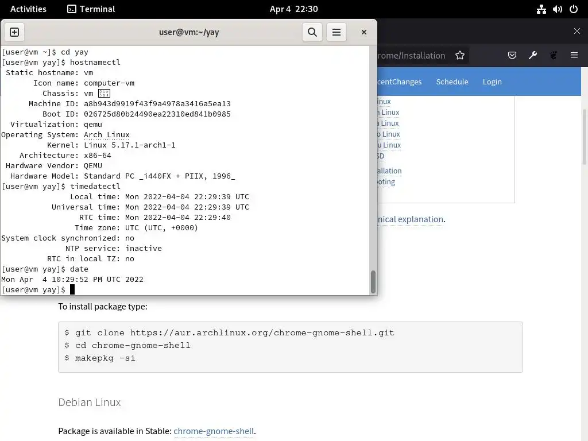Click the Debian Linux heading
Image resolution: width=588 pixels, height=441 pixels.
click(x=90, y=403)
